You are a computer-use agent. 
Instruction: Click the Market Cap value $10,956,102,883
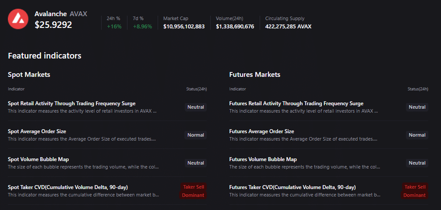click(184, 27)
